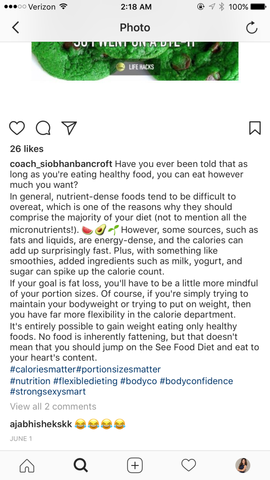This screenshot has height=480, width=270.
Task: Tap the #strongsexysmart hashtag
Action: point(48,391)
